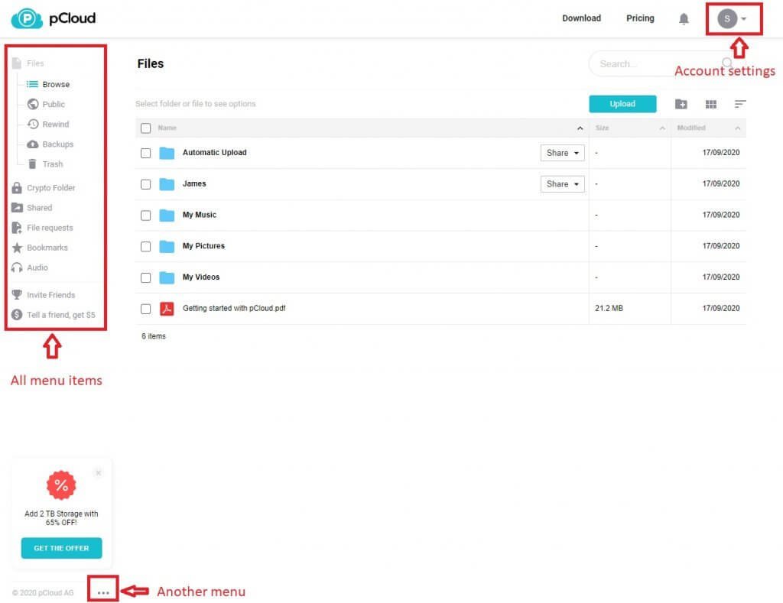The image size is (783, 603).
Task: Open Share dropdown for Automatic Upload
Action: tap(562, 153)
